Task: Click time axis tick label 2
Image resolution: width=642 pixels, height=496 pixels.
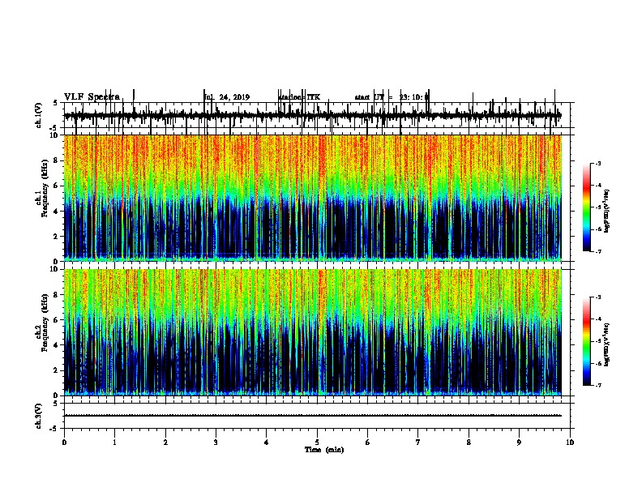Action: [165, 443]
